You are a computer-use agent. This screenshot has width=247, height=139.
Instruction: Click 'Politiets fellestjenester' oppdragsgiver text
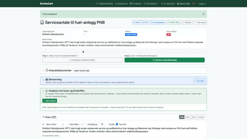53,34
